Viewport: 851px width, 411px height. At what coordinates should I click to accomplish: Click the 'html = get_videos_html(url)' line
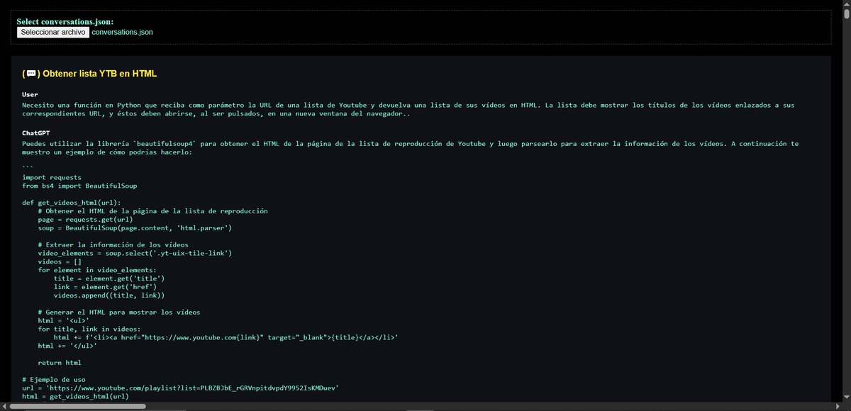click(75, 397)
